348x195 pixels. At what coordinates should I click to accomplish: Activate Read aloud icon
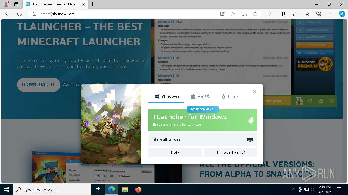[233, 14]
